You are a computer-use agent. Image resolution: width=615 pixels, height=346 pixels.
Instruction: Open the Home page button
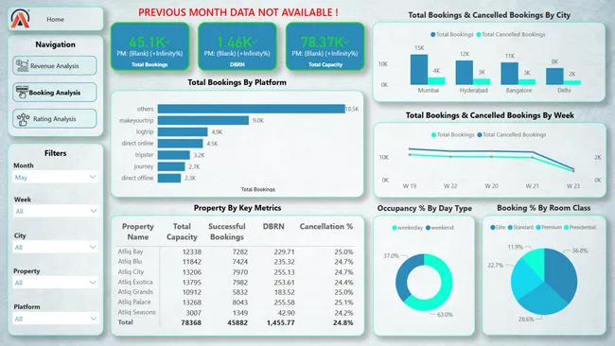55,19
